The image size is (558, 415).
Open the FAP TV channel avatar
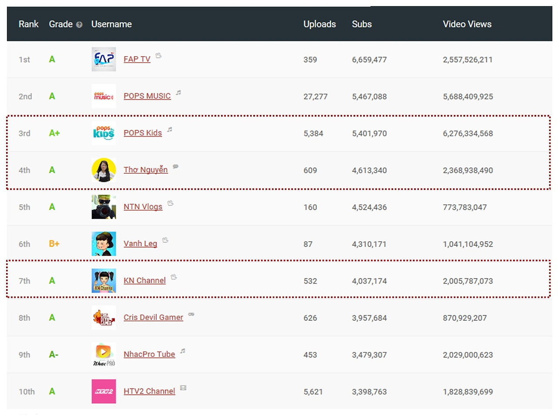tap(104, 59)
